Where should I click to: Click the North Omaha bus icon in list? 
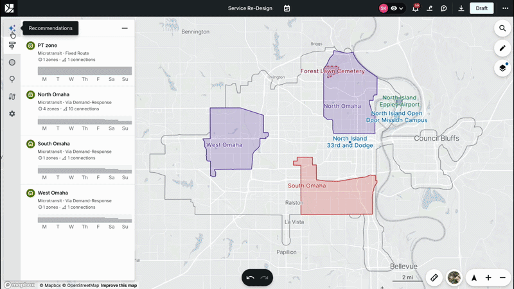30,94
